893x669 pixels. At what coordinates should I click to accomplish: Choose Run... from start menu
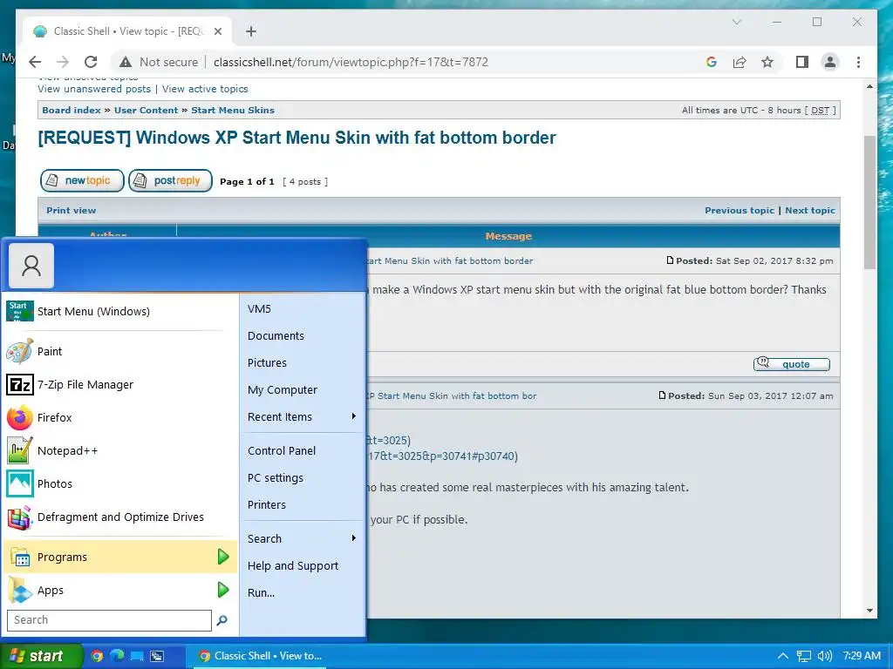(x=303, y=592)
